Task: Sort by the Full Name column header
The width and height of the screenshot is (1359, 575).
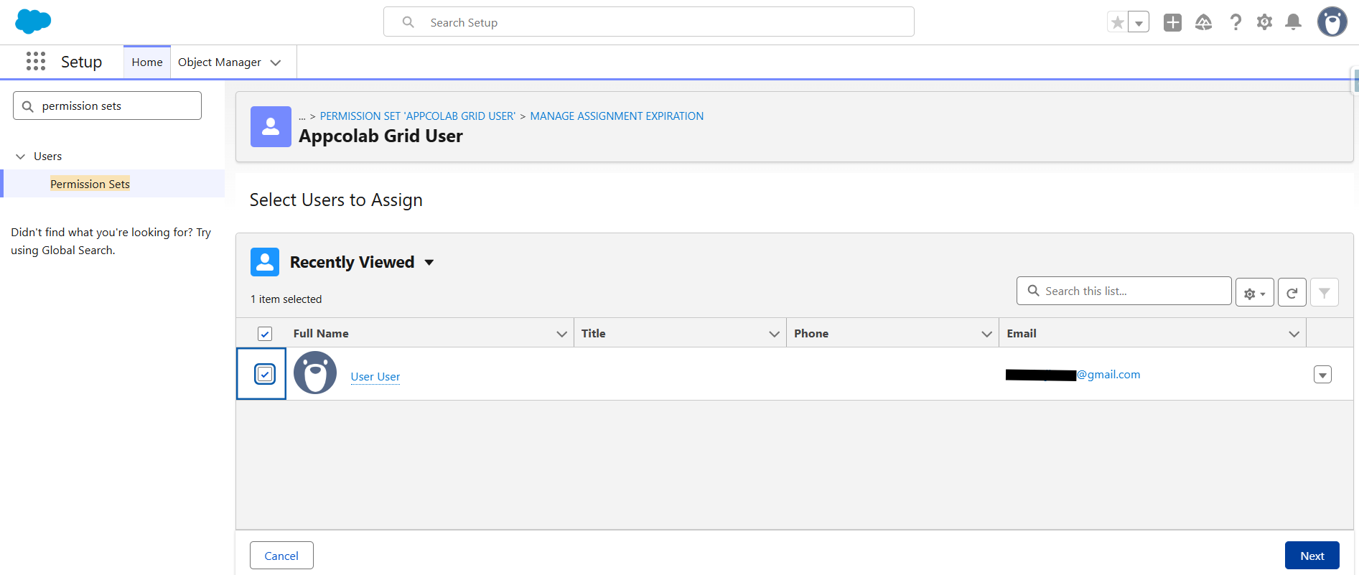Action: coord(321,334)
